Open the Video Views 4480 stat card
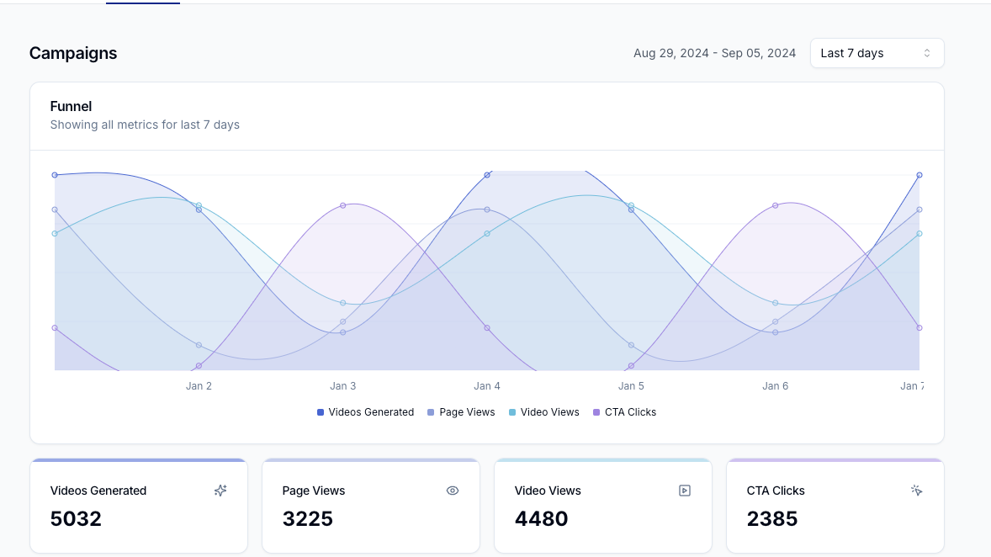The width and height of the screenshot is (991, 557). [602, 507]
